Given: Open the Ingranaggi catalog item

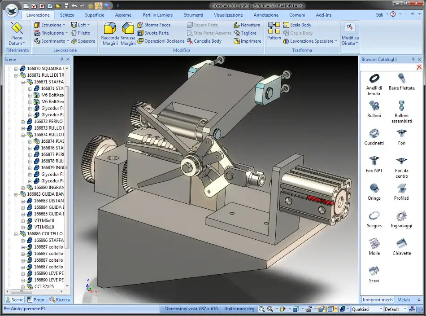Looking at the screenshot, I should click(x=401, y=216).
